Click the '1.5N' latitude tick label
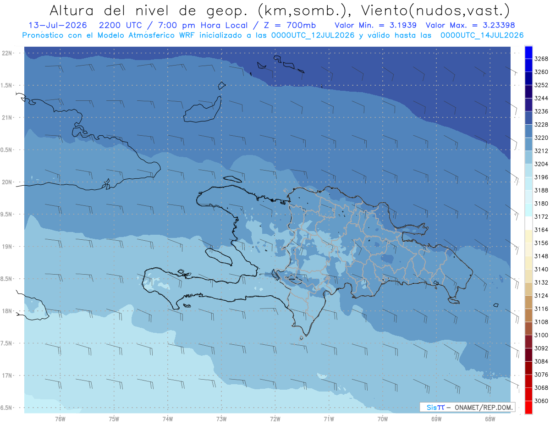 (x=5, y=85)
